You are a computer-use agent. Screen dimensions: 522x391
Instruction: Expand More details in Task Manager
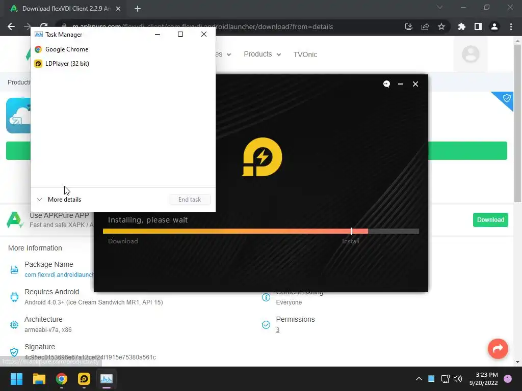(59, 200)
